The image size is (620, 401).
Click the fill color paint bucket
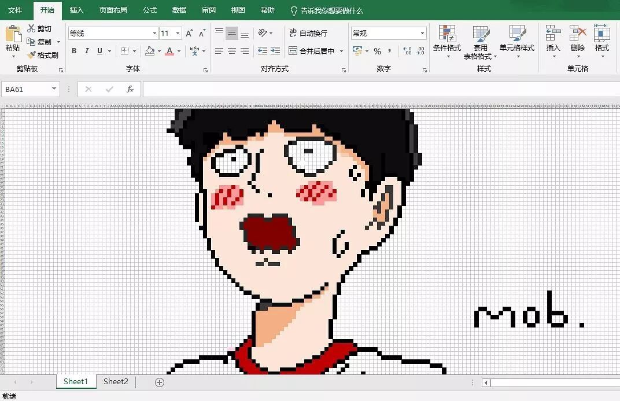(x=150, y=51)
